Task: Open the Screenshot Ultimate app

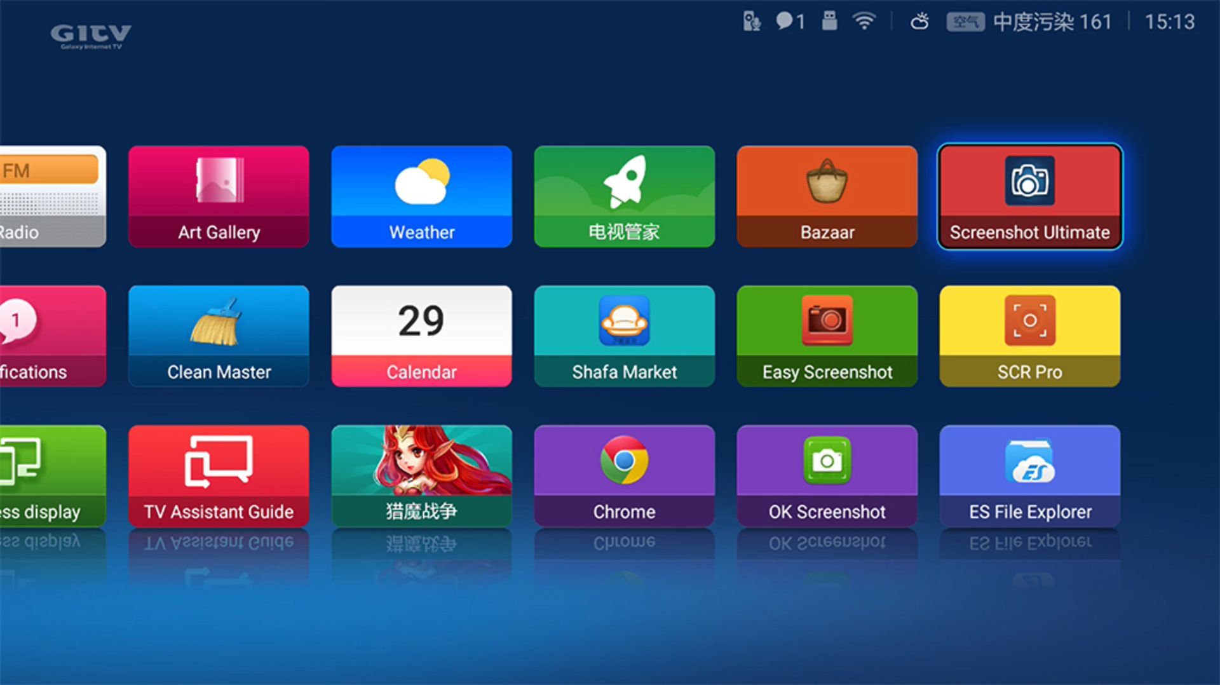Action: coord(1028,196)
